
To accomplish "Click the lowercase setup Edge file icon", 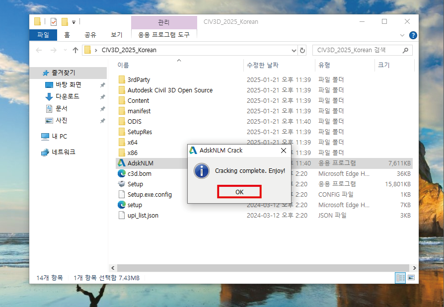I will pos(122,205).
